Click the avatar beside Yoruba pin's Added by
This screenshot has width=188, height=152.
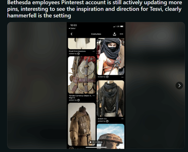click(x=78, y=100)
